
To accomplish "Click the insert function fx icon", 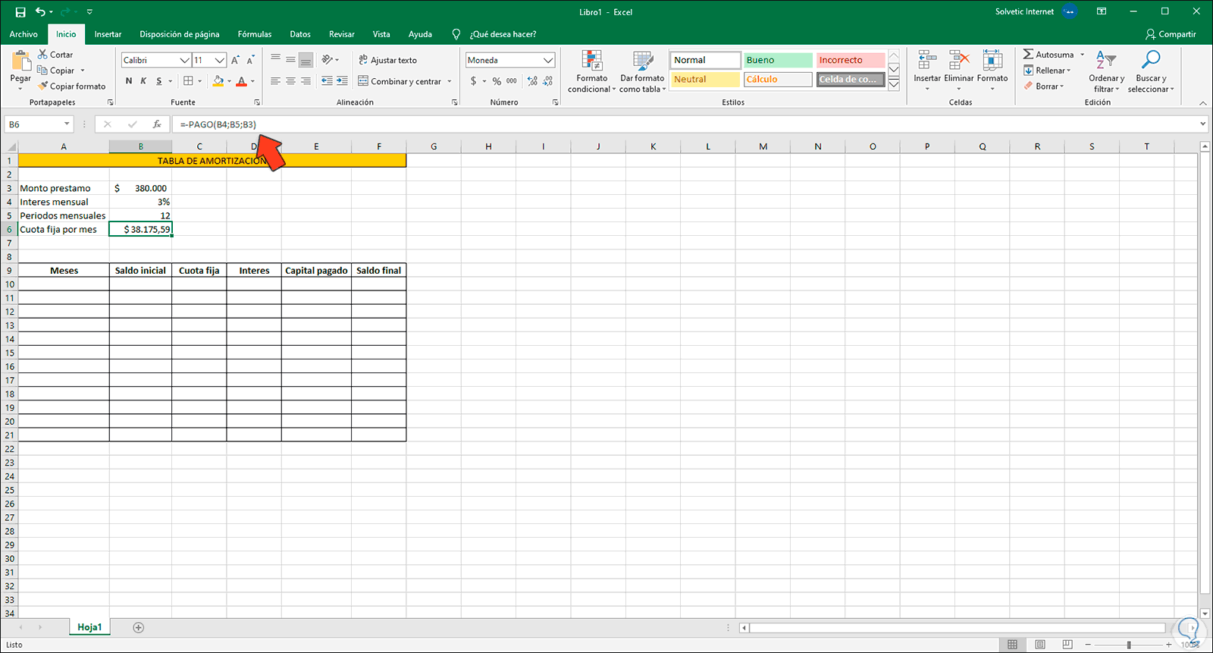I will click(157, 124).
